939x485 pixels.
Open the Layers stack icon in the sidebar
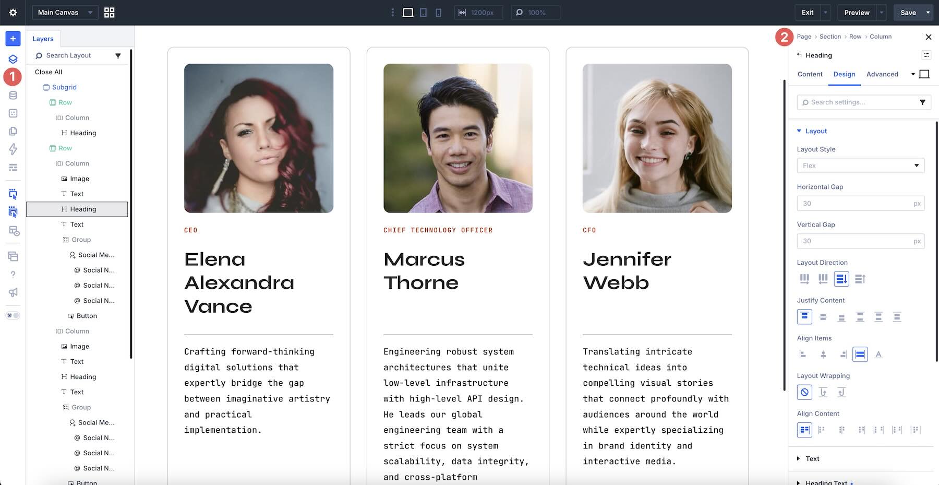13,59
